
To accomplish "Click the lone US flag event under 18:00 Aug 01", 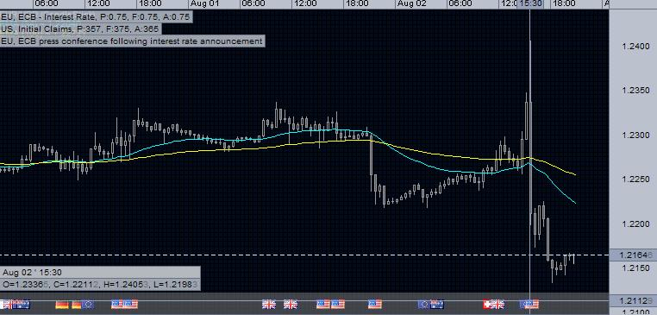I will tap(375, 304).
